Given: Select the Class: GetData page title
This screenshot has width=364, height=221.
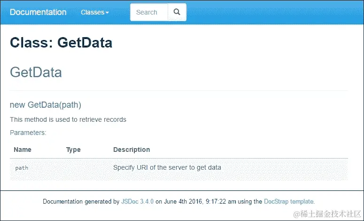Looking at the screenshot, I should 61,43.
